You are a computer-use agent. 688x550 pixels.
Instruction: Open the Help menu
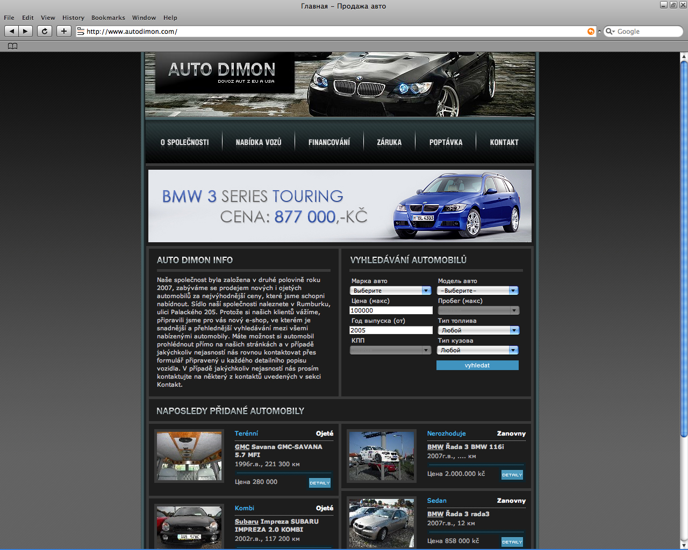[x=170, y=18]
